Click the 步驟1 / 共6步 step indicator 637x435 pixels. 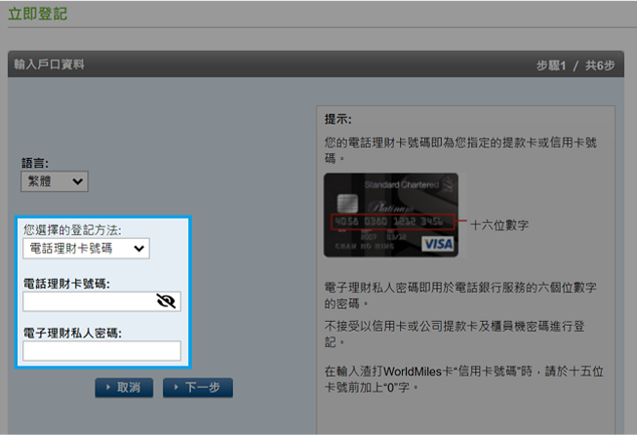click(575, 64)
